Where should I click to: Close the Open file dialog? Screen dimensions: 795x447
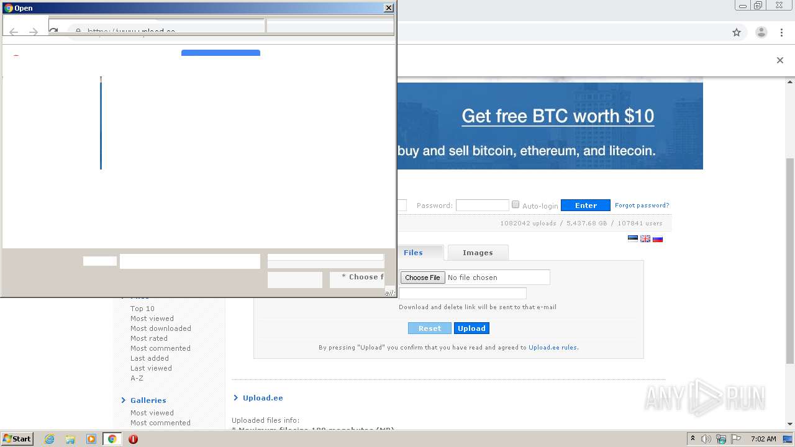389,8
